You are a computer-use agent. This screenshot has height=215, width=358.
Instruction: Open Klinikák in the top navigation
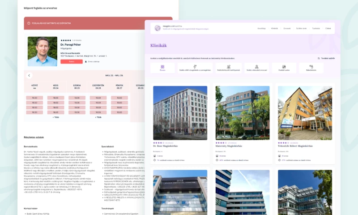tap(274, 29)
